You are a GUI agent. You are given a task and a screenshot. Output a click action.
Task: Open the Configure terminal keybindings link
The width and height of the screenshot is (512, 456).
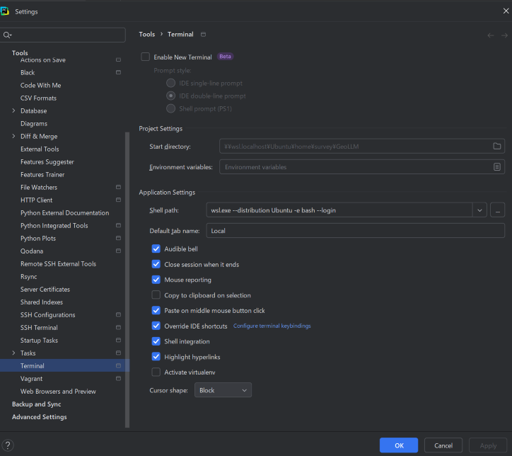tap(272, 326)
